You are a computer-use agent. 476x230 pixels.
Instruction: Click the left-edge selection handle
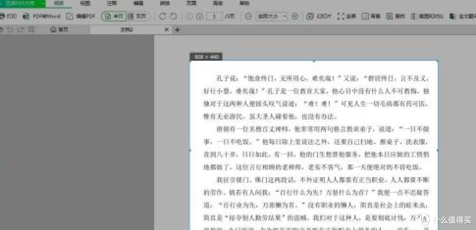[x=190, y=150]
